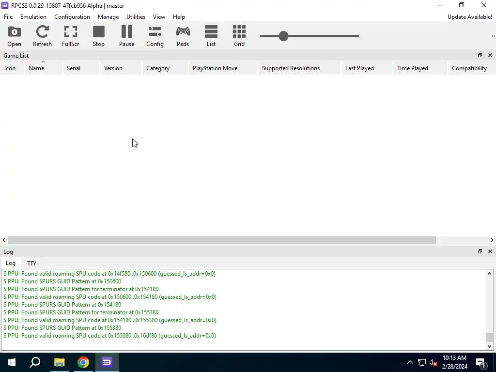
Task: Click log line 'terminator at 0x155380'
Action: 81,312
